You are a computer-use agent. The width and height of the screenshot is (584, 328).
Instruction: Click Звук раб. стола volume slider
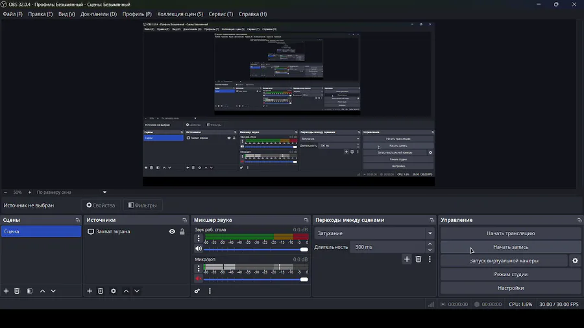point(256,249)
